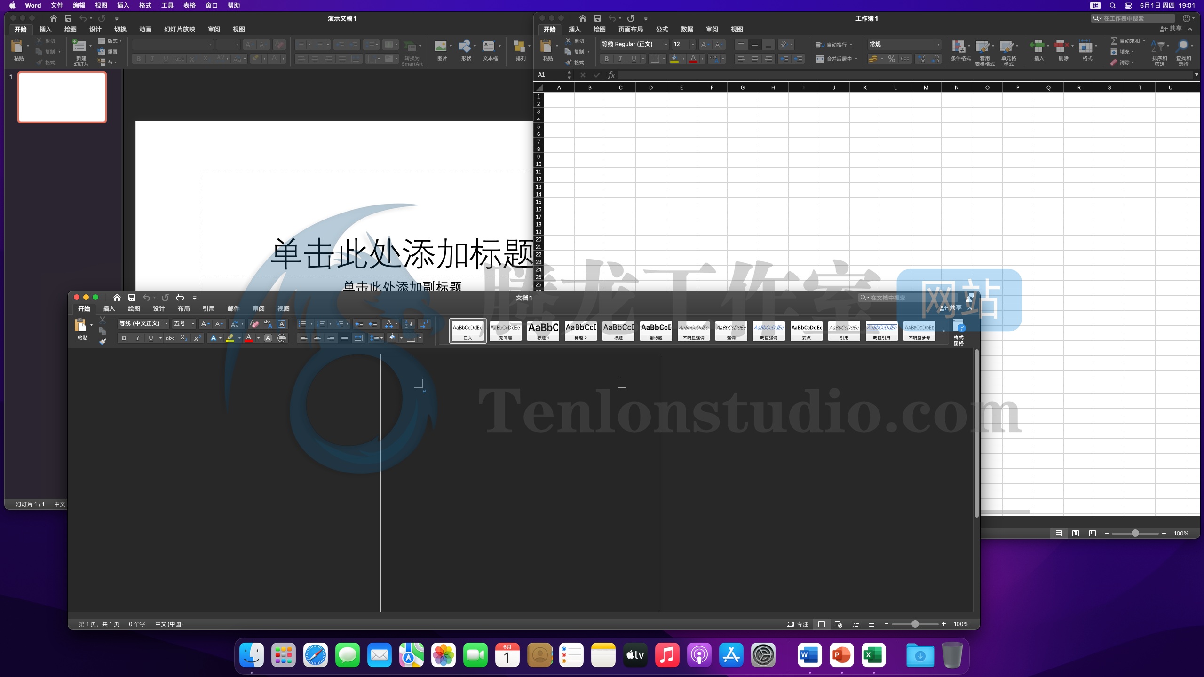Open bullet list dropdown arrow in Word

311,324
